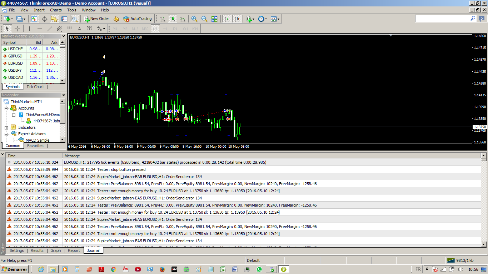
Task: Select the Fibonacci Retracement tool
Action: pos(69,29)
